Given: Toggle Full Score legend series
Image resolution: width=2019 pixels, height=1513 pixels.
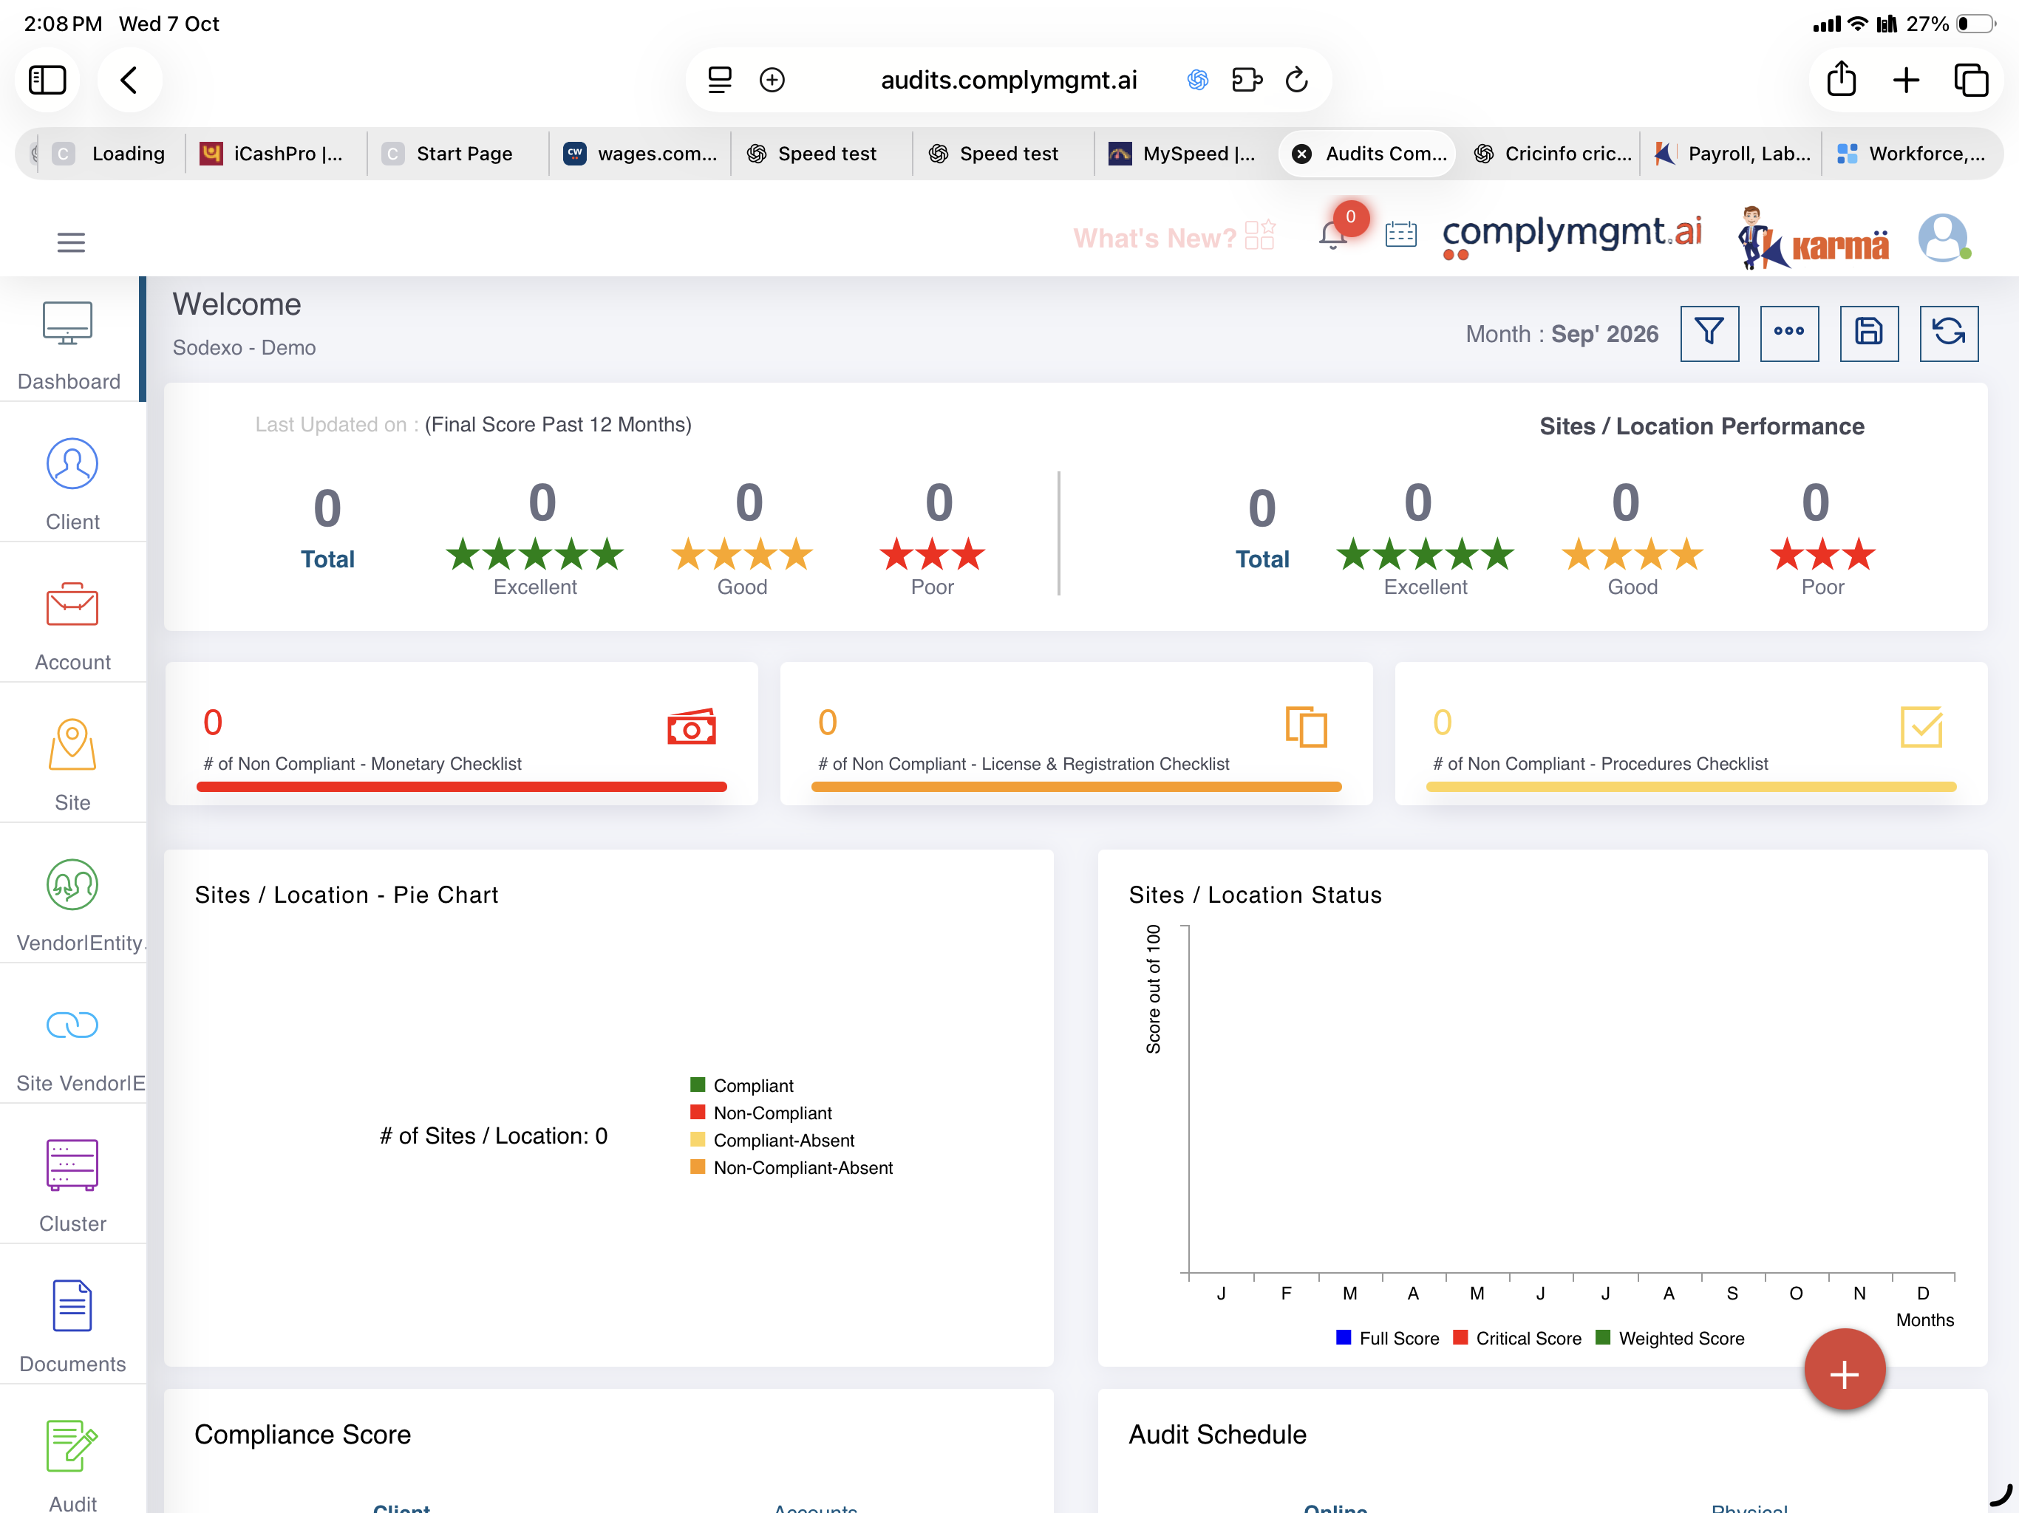Looking at the screenshot, I should coord(1387,1339).
